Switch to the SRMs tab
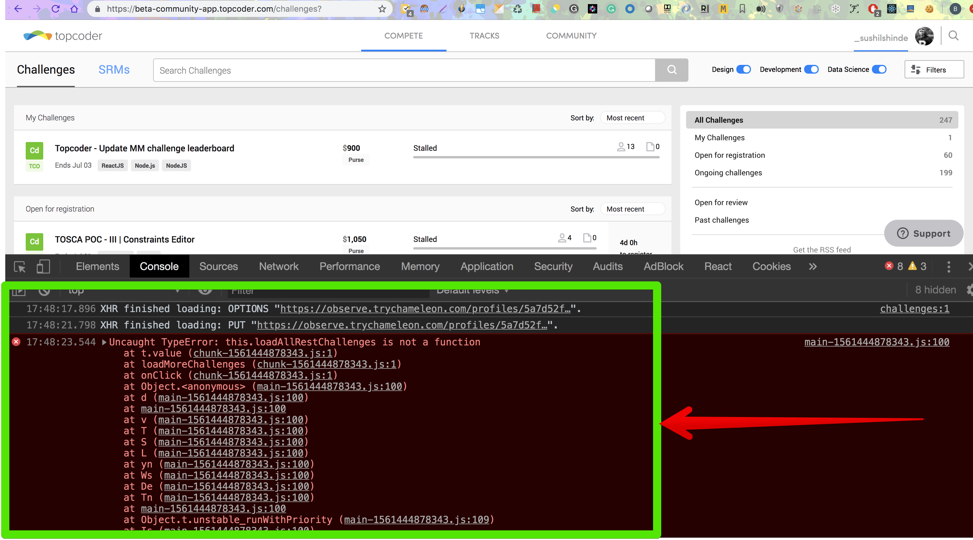The height and width of the screenshot is (540, 973). 114,70
